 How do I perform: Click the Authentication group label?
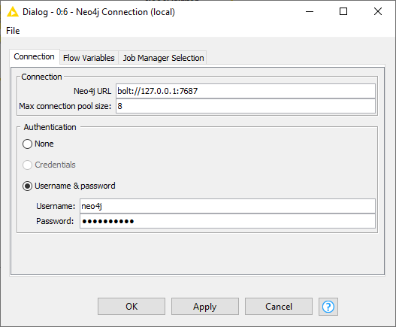coord(50,127)
